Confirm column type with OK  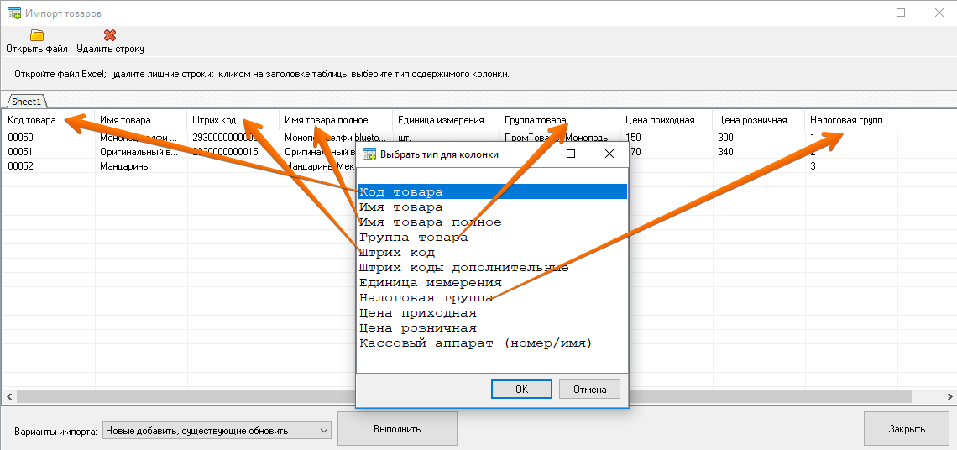click(521, 389)
